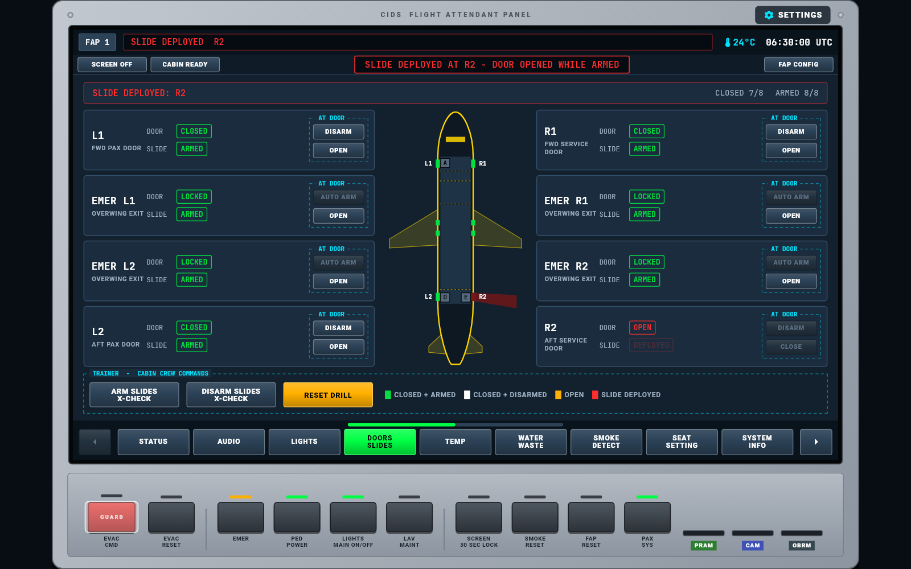911x569 pixels.
Task: Click the FAP CONFIG button
Action: point(798,65)
